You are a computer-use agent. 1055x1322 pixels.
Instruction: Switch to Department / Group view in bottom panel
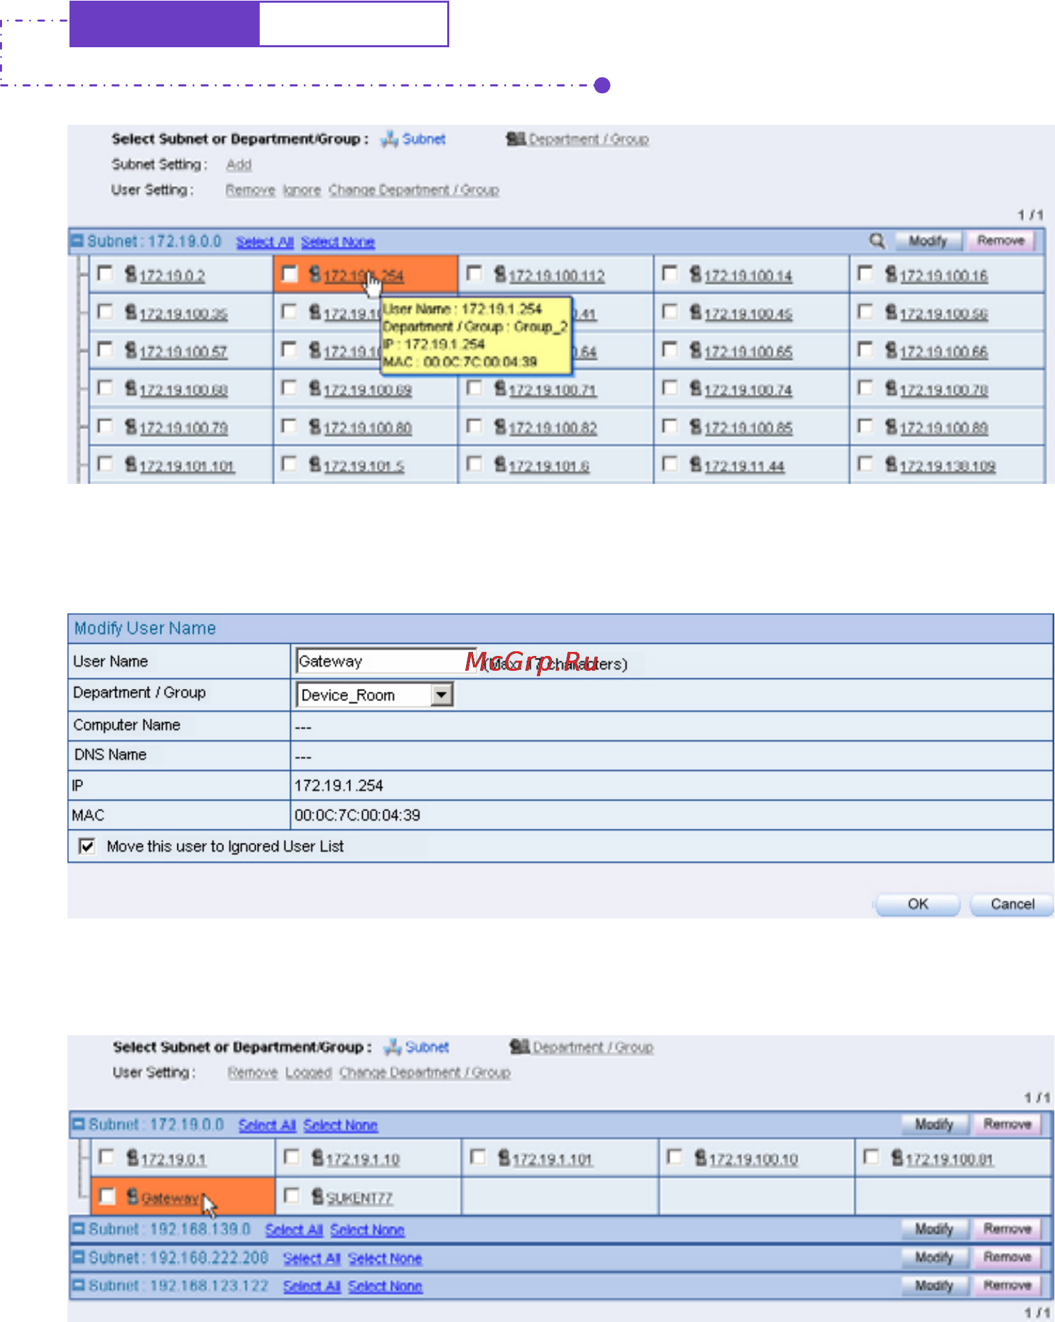tap(593, 1047)
